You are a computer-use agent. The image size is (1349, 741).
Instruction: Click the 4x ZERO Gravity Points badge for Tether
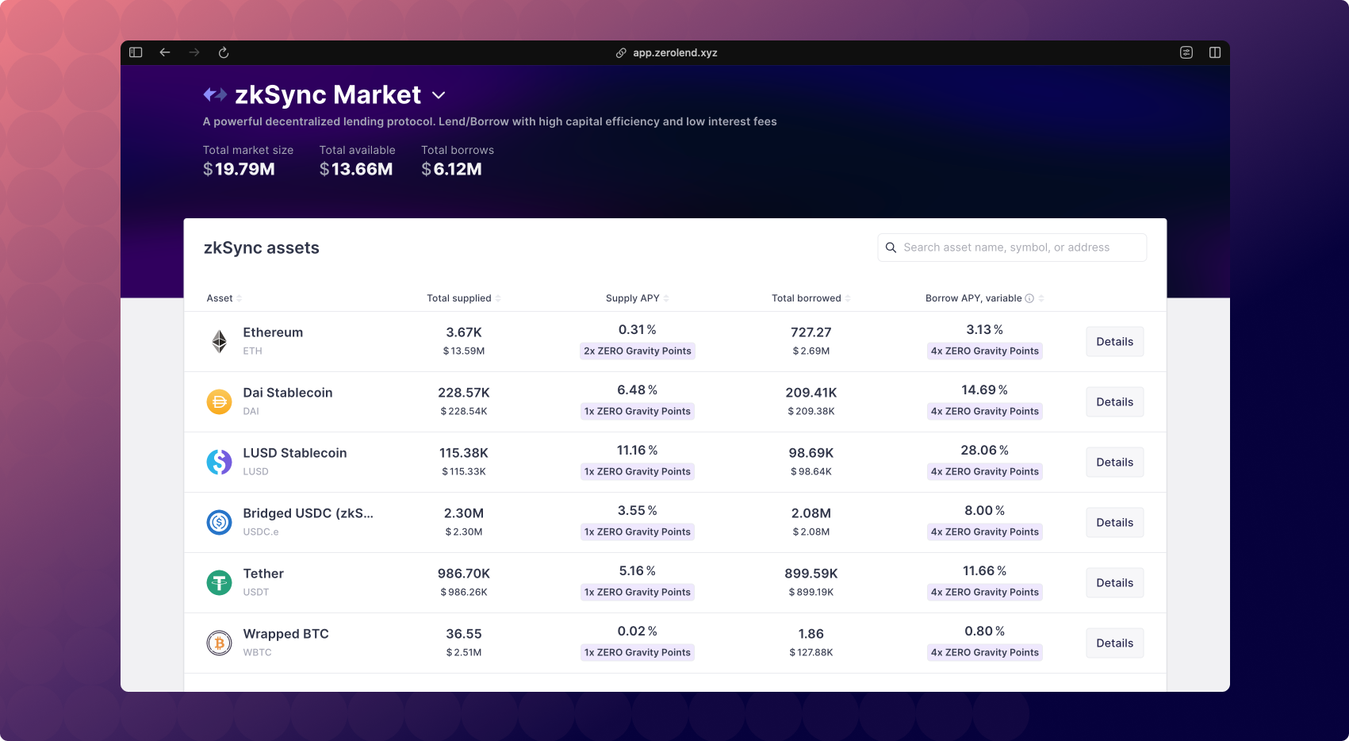984,592
